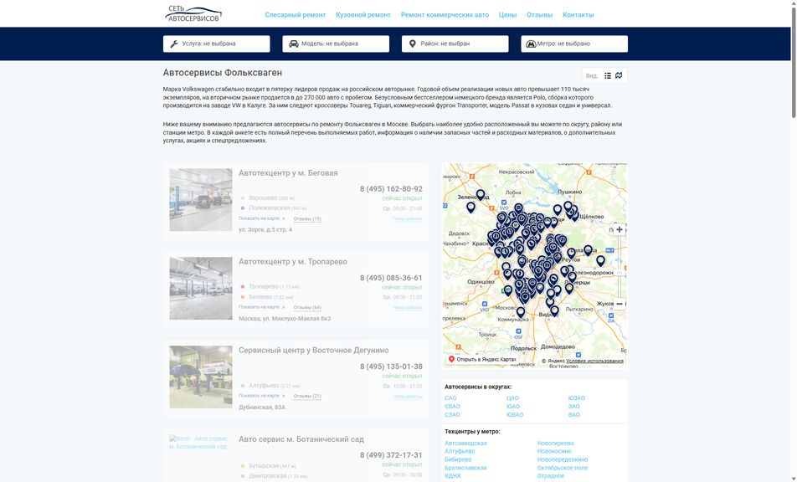This screenshot has width=797, height=482.
Task: Select ЮЗАО district link
Action: point(576,398)
